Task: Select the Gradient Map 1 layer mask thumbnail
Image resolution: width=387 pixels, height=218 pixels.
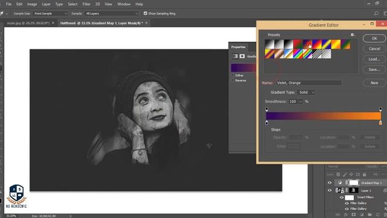Action: [x=354, y=183]
